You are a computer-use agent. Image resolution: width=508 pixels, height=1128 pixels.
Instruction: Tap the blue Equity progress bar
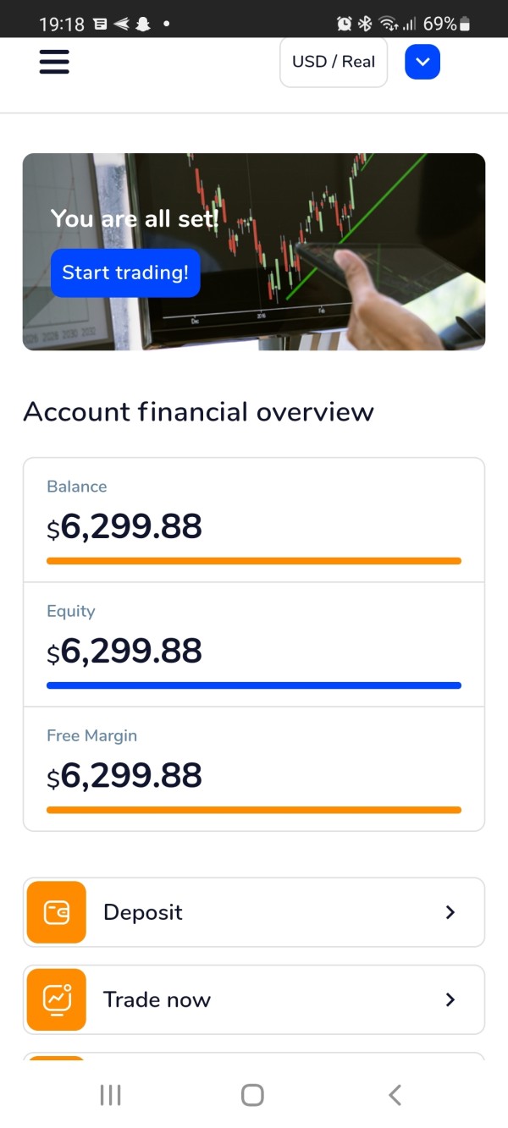coord(254,685)
